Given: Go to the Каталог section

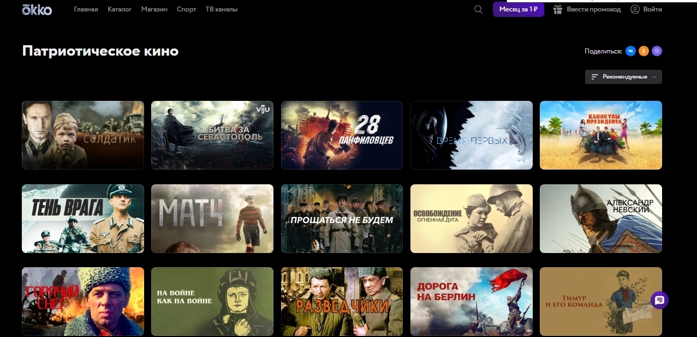Looking at the screenshot, I should 120,9.
